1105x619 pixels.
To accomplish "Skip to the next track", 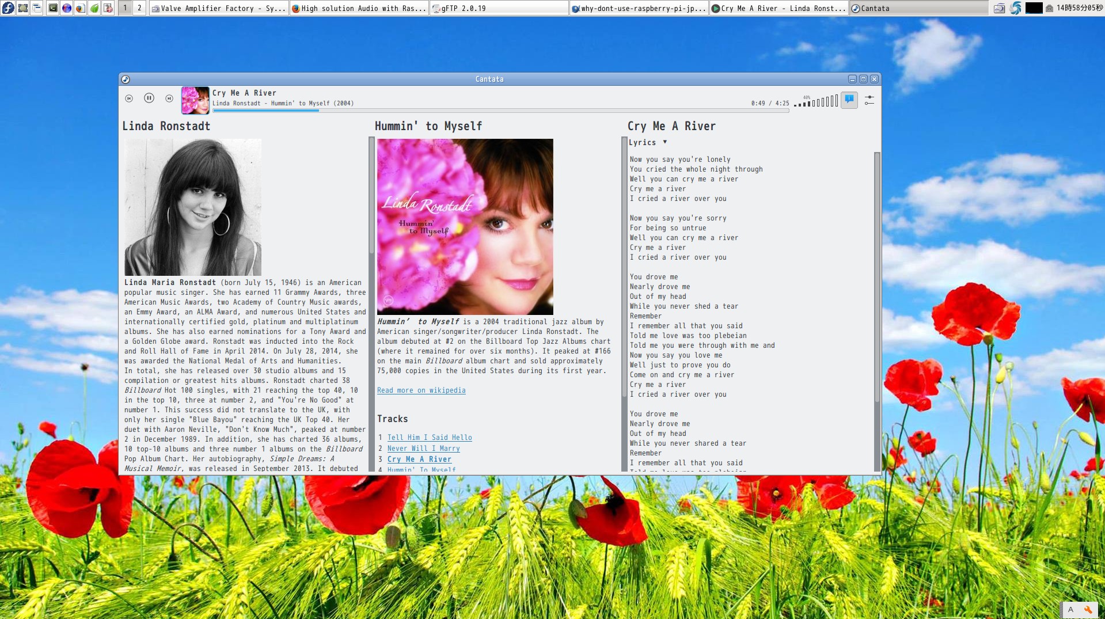I will tap(169, 98).
